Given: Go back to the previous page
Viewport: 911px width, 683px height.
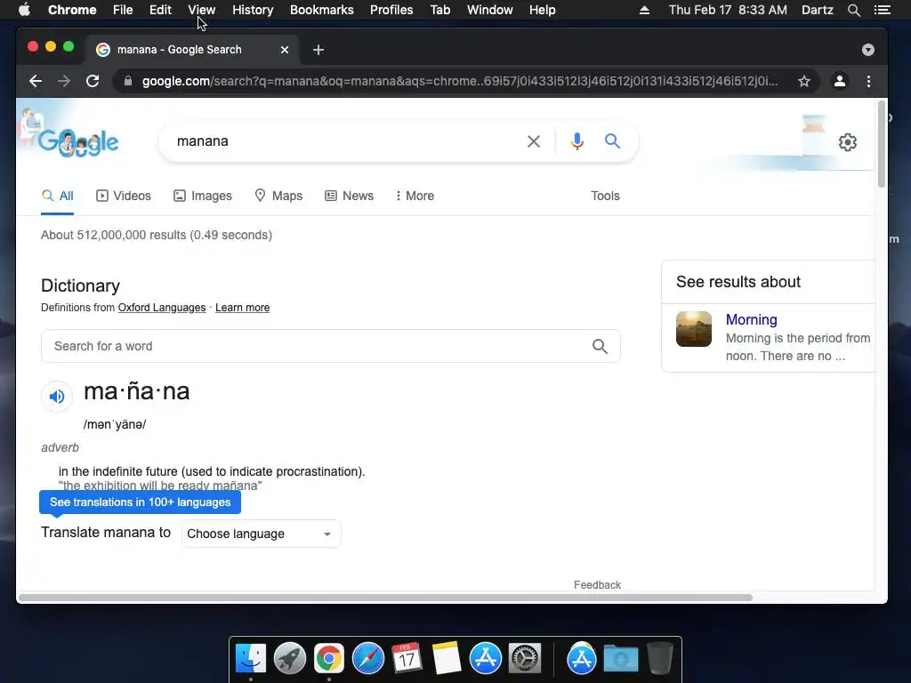Looking at the screenshot, I should point(36,81).
